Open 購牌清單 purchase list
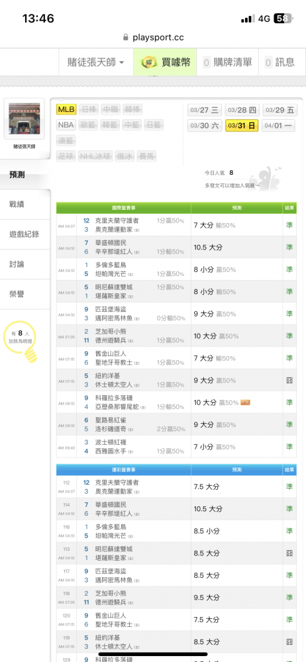Image resolution: width=306 pixels, height=662 pixels. tap(227, 62)
